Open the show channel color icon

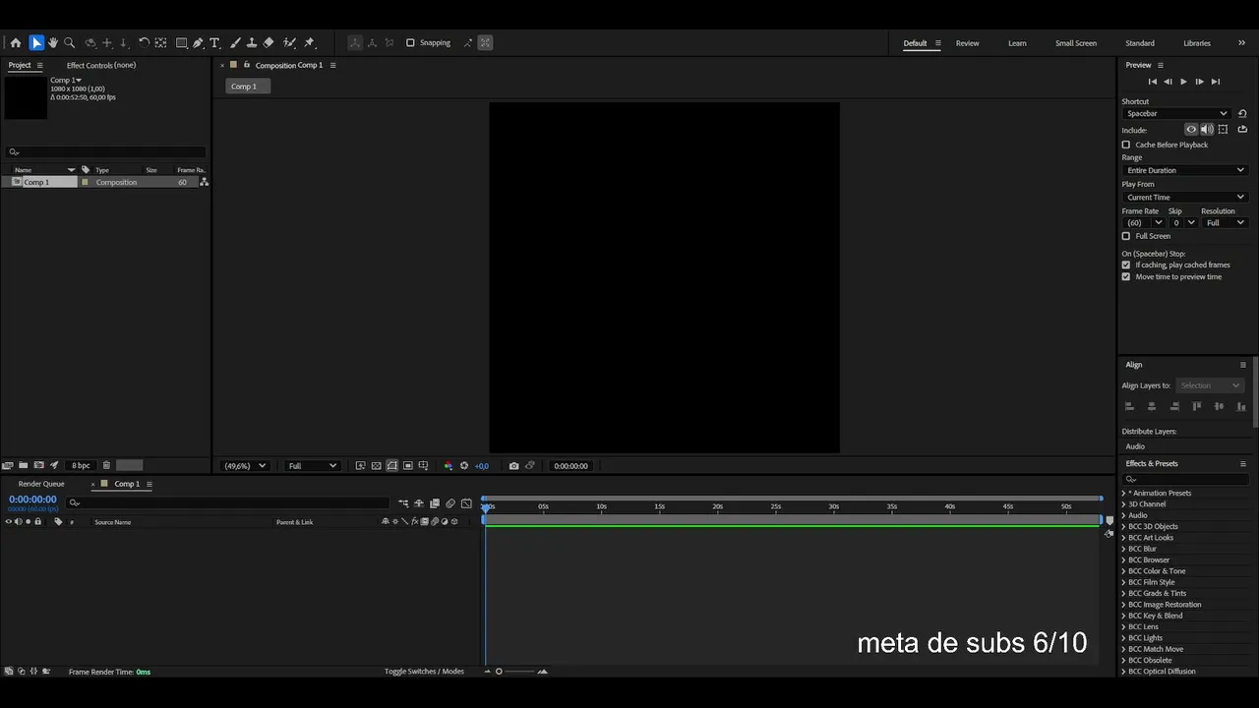449,466
